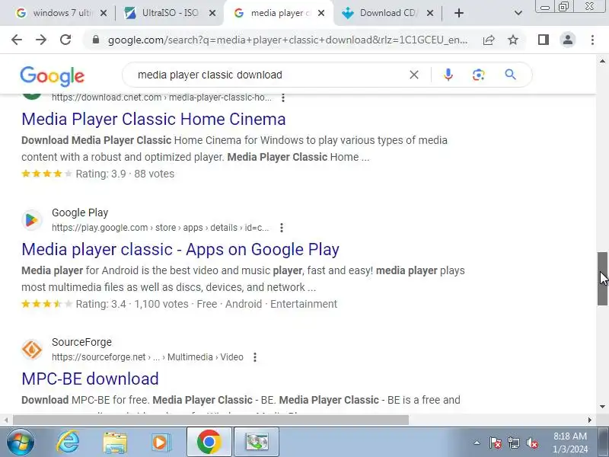
Task: Show hidden system tray icons
Action: click(x=477, y=443)
